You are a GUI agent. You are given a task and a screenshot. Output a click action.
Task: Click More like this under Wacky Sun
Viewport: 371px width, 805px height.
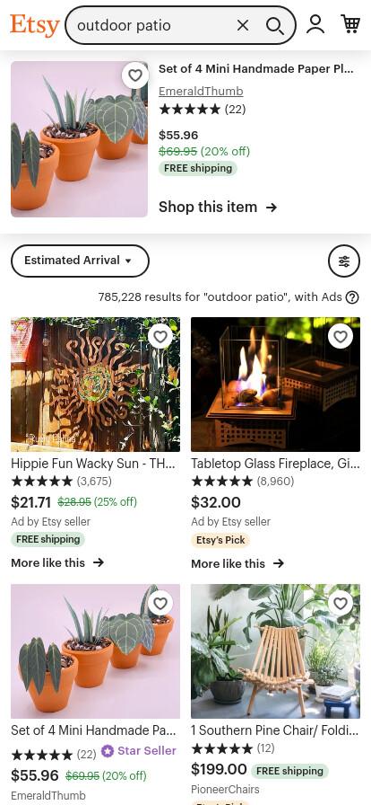pyautogui.click(x=57, y=562)
